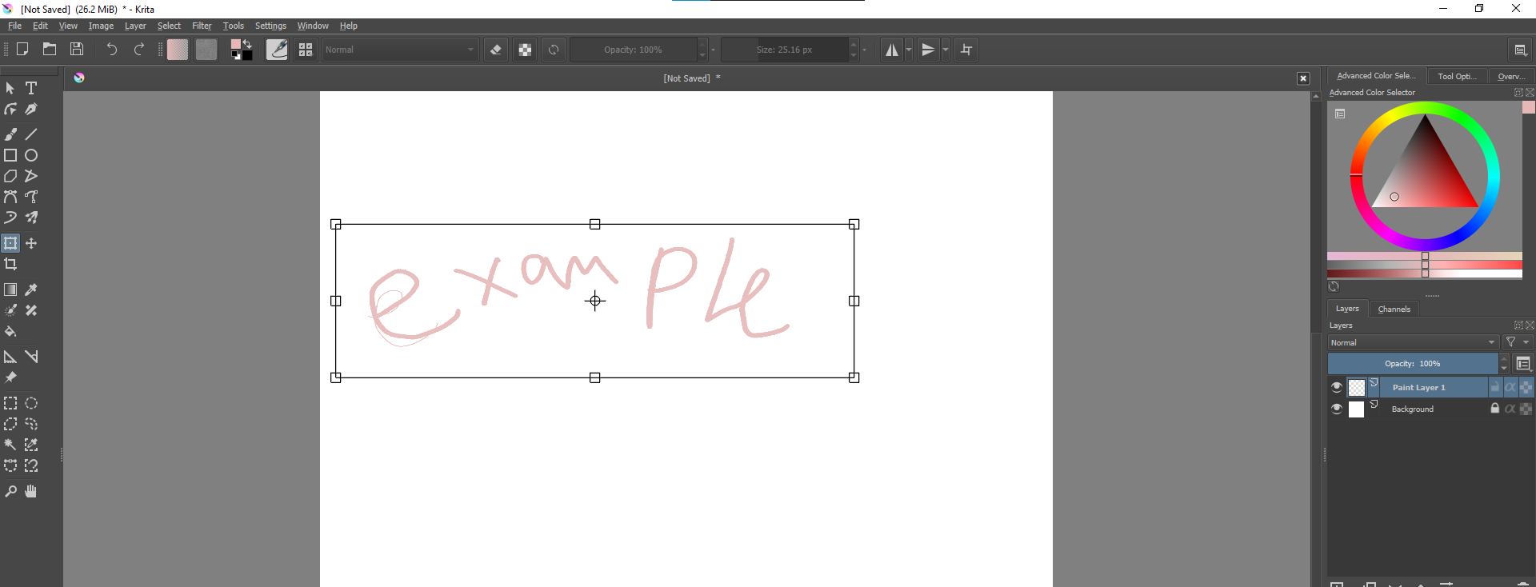Select the Crop tool
Viewport: 1536px width, 587px height.
[x=10, y=264]
